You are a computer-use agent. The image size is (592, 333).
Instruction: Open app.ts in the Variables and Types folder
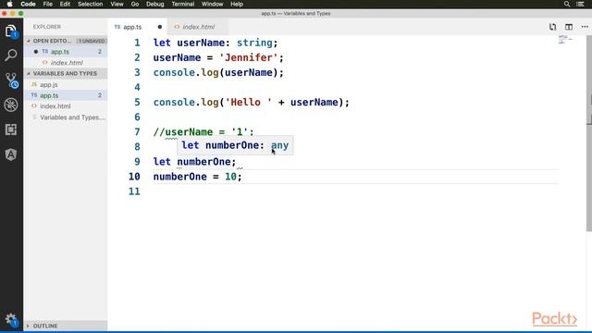point(66,95)
